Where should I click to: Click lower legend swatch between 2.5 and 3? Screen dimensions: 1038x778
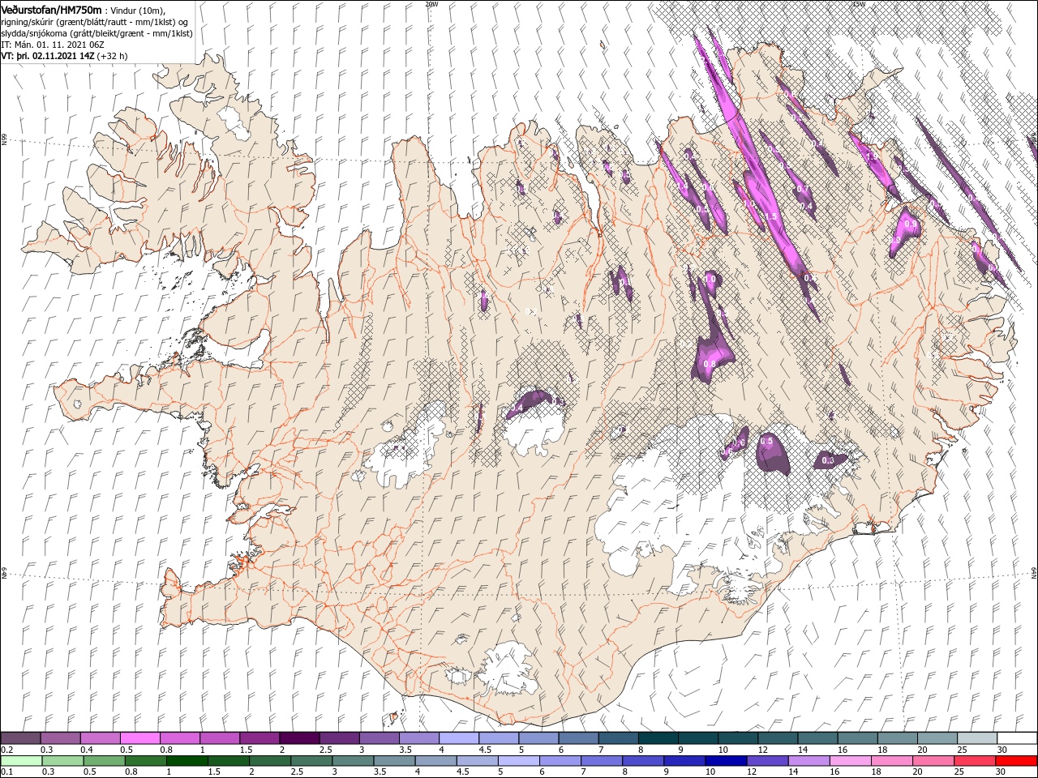pos(313,761)
